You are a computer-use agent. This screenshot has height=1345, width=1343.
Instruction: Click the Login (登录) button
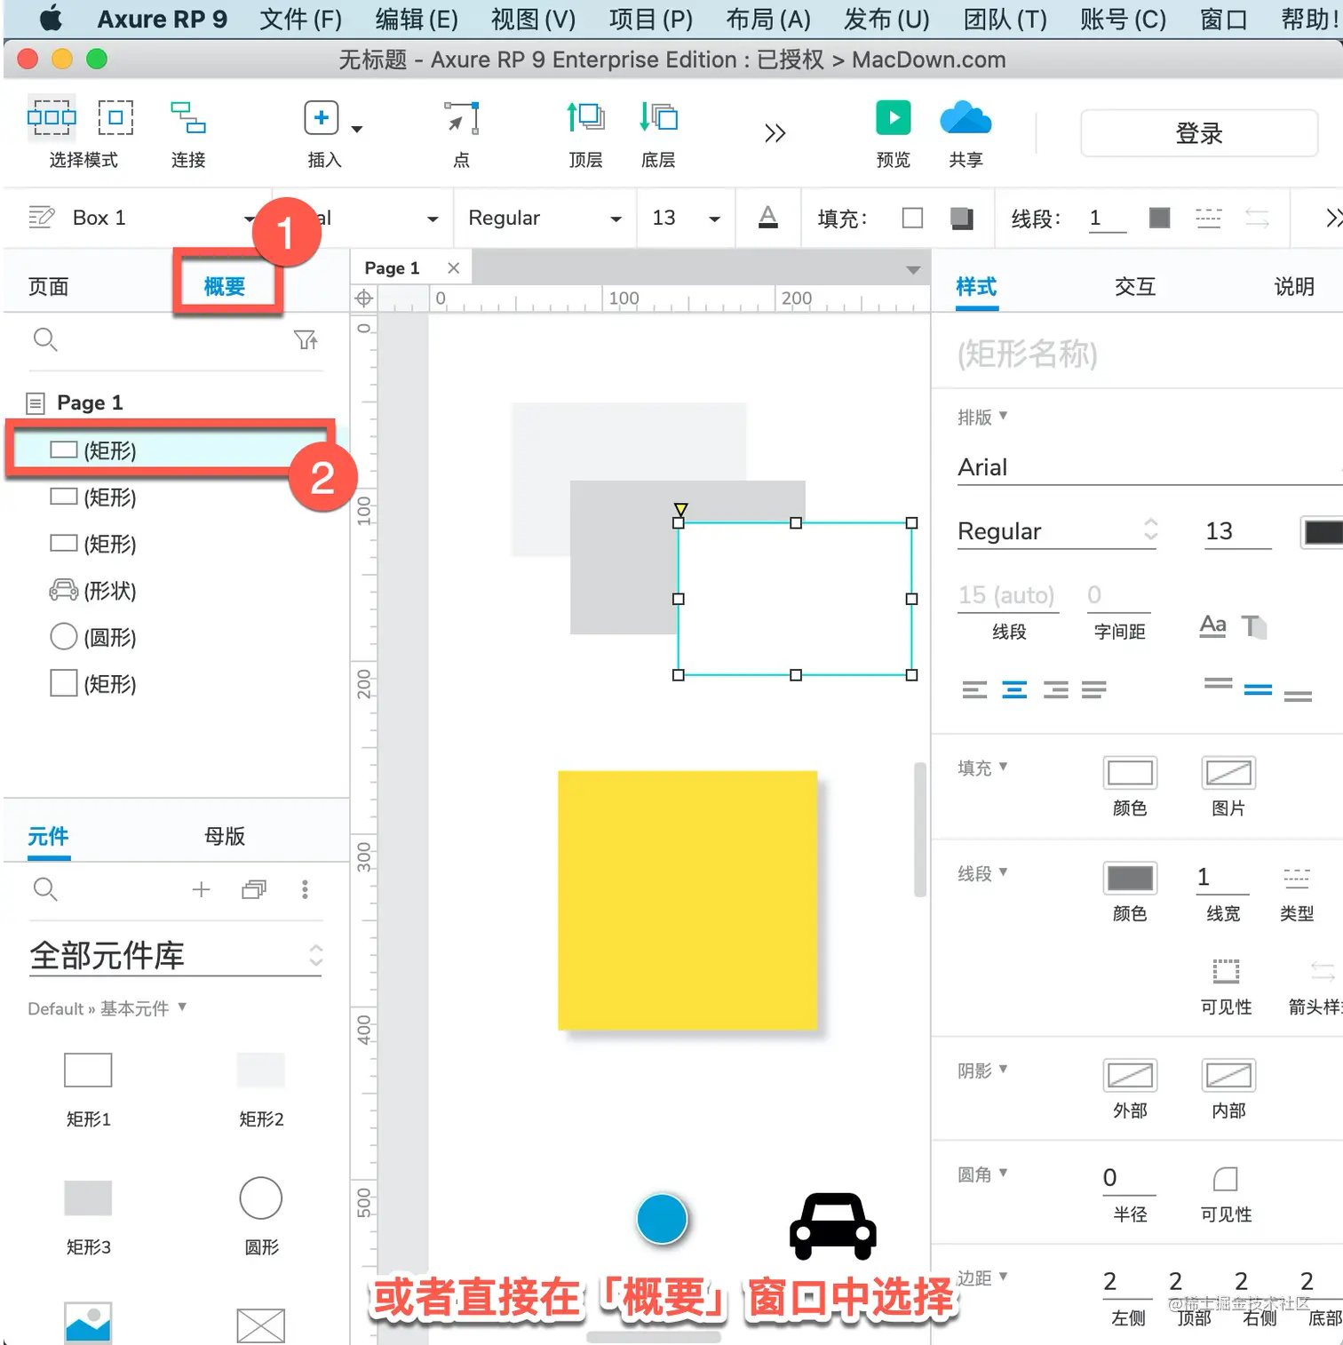pyautogui.click(x=1199, y=133)
